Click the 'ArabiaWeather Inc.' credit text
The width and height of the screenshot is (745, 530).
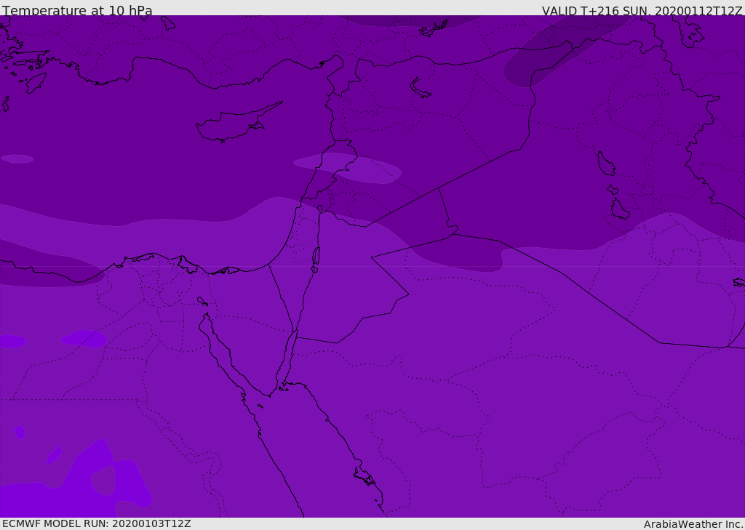point(693,524)
